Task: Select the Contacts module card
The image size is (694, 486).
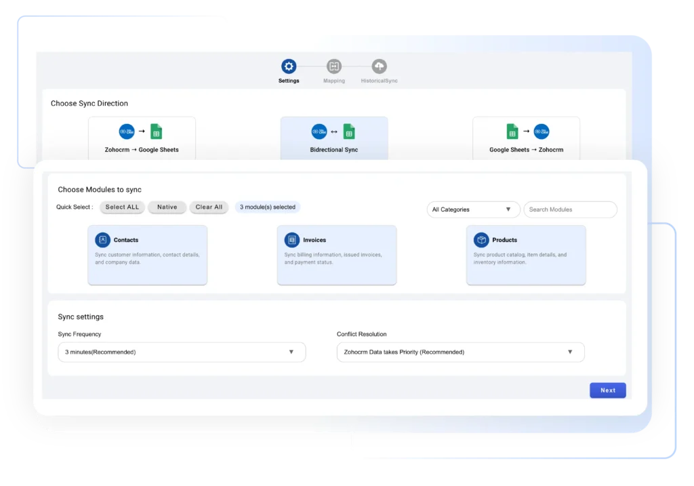Action: [x=147, y=255]
